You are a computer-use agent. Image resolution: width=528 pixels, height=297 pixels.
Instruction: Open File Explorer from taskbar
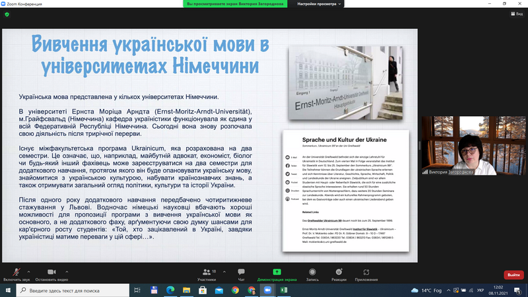pos(187,290)
